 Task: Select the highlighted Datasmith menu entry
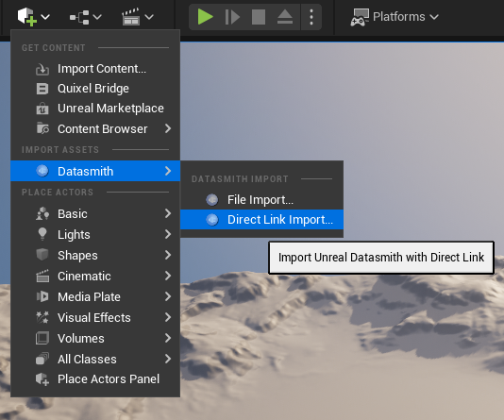tap(95, 171)
